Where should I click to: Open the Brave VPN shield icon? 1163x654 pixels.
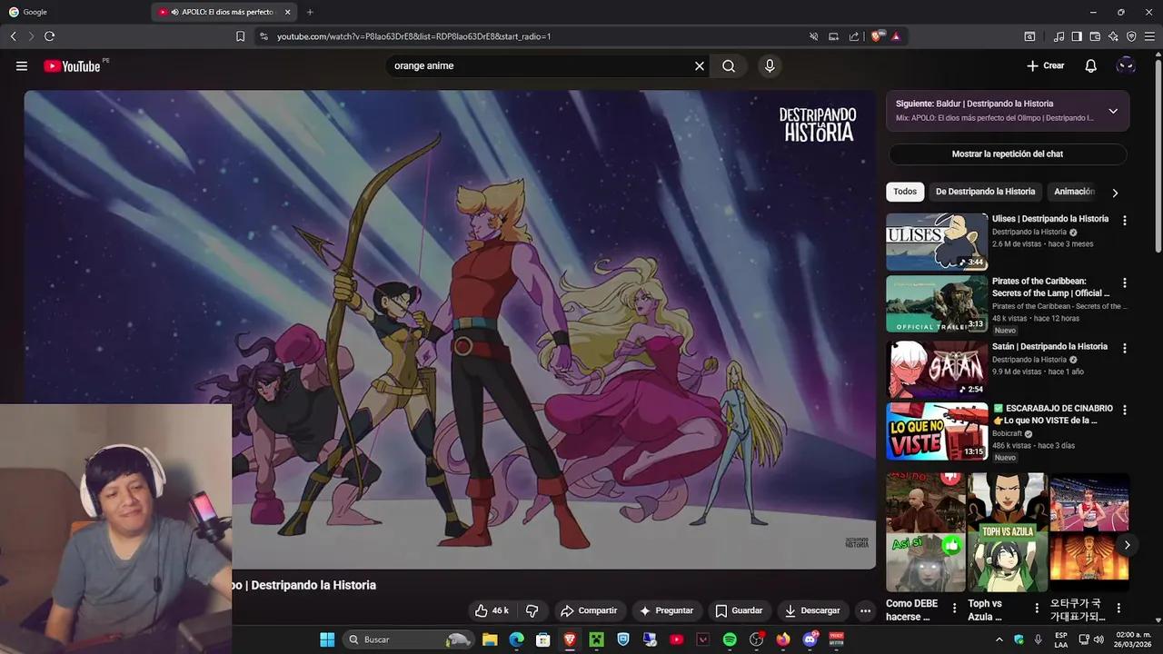click(x=1131, y=36)
